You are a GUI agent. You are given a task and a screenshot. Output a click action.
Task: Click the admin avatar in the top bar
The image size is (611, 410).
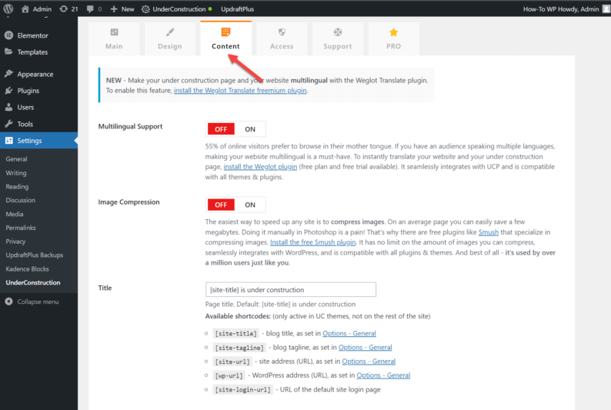606,9
